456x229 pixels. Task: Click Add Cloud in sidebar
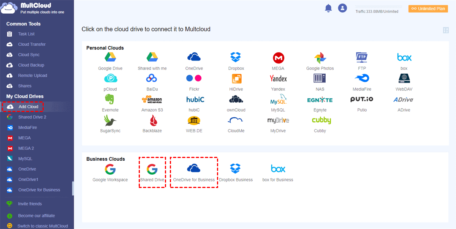tap(28, 107)
